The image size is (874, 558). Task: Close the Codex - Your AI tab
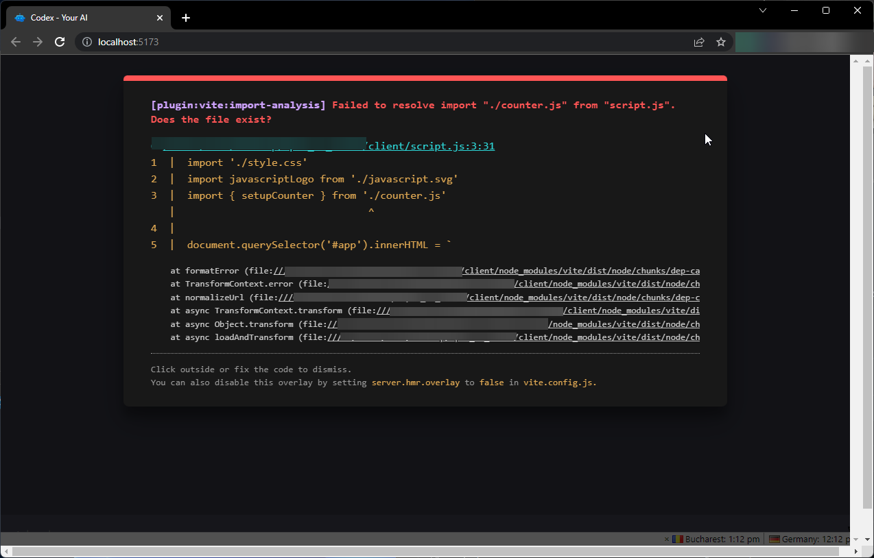tap(160, 18)
